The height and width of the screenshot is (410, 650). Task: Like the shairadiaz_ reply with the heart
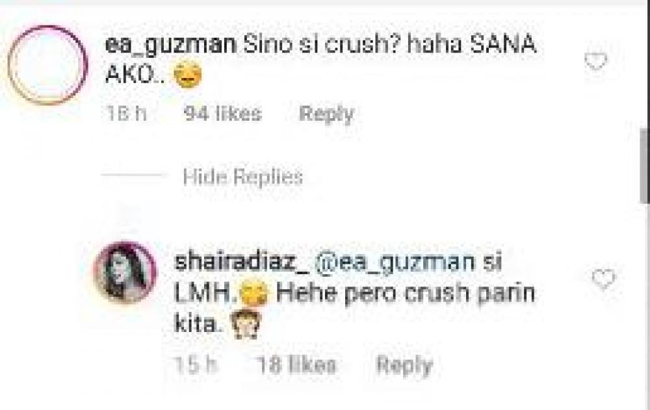(x=603, y=280)
